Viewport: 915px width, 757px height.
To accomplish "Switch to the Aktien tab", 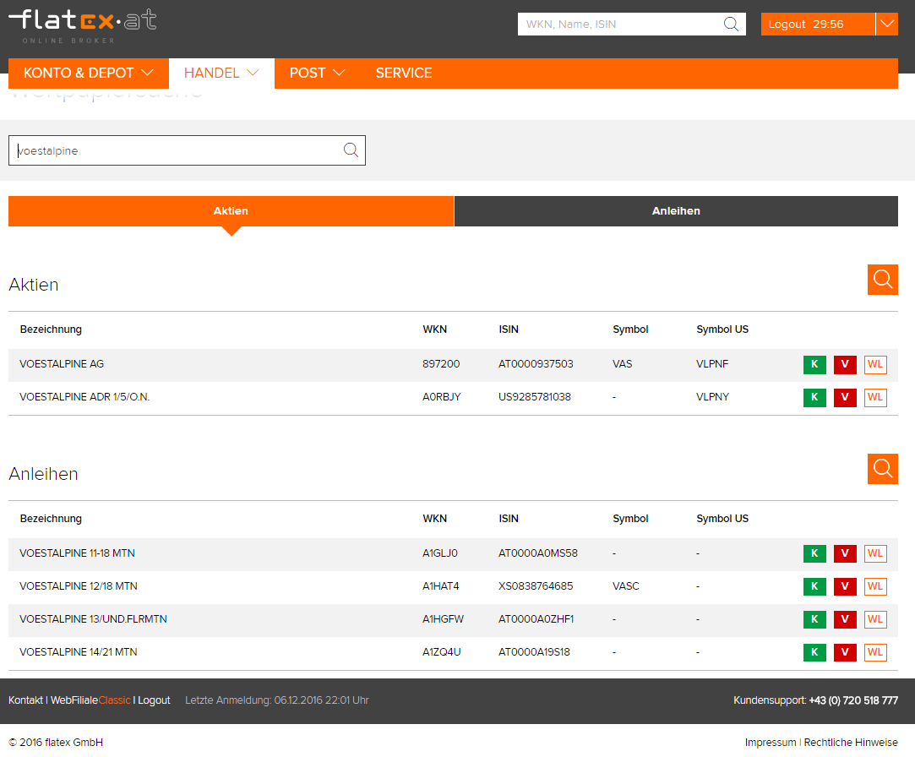I will 231,211.
